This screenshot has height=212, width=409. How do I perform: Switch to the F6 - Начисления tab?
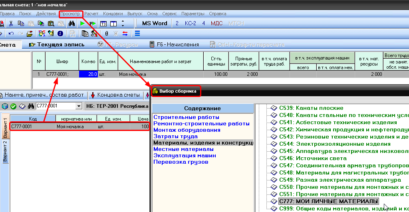(x=174, y=45)
